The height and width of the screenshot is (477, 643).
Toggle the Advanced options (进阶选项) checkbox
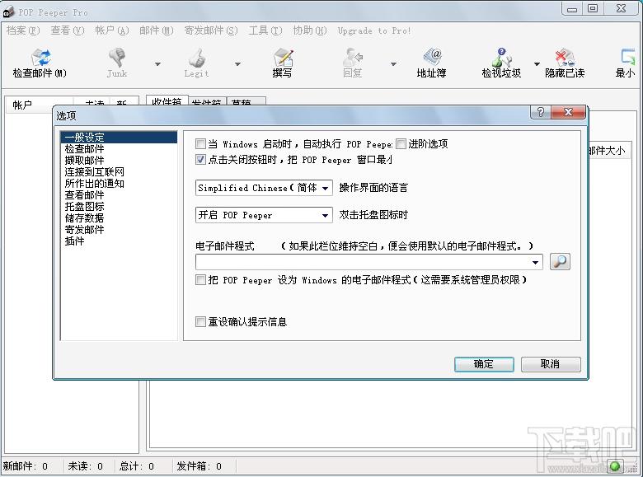click(401, 144)
